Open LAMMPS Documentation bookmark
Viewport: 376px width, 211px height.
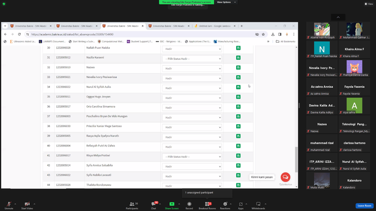52,42
